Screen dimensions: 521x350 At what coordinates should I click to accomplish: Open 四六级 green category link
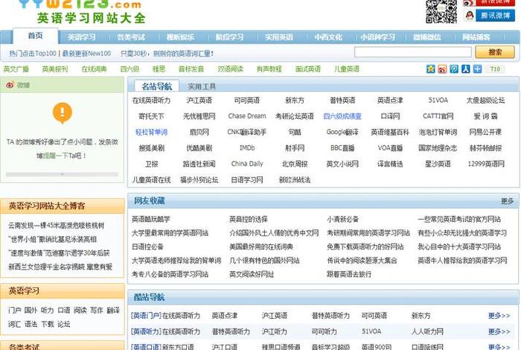[130, 69]
